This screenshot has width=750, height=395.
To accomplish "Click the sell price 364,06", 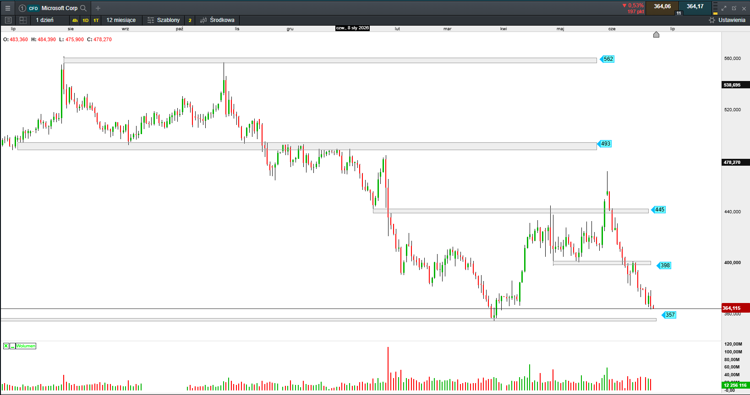I will click(x=662, y=6).
